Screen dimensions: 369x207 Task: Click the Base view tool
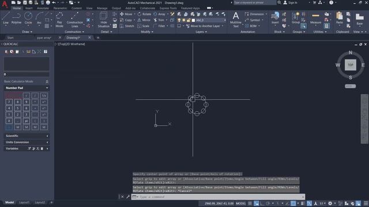359,19
